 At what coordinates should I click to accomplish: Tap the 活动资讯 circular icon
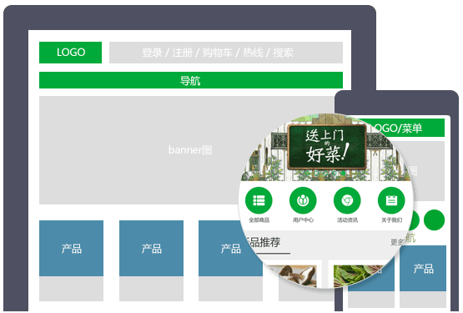[347, 200]
